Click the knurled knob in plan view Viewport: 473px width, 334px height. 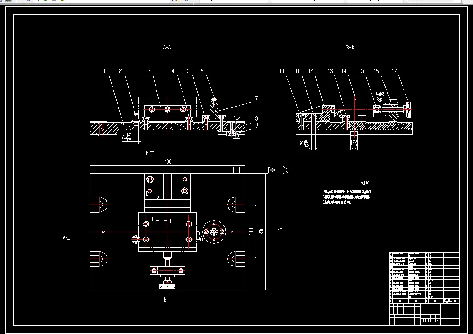tap(167, 285)
